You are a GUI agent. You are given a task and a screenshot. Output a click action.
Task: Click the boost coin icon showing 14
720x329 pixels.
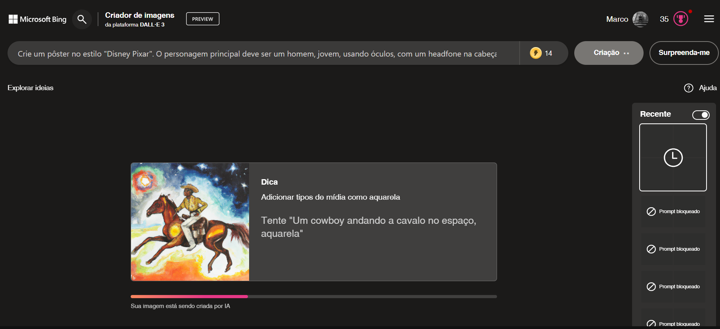[536, 53]
